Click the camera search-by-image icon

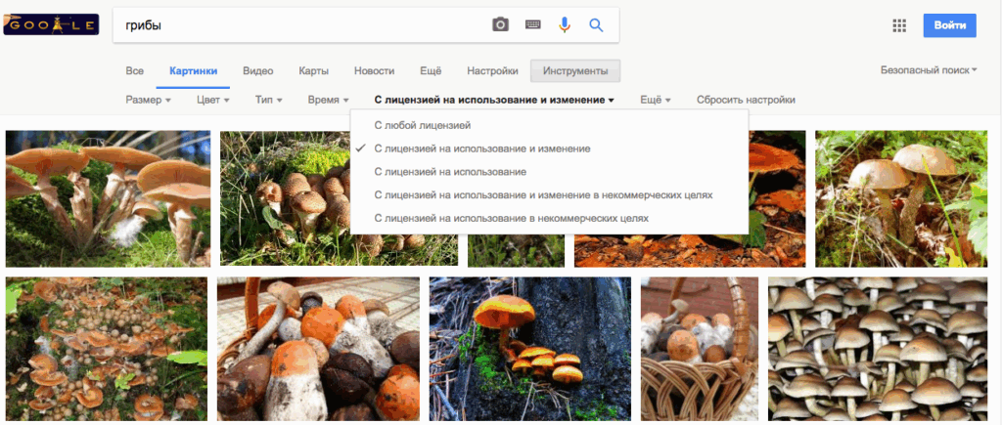500,25
